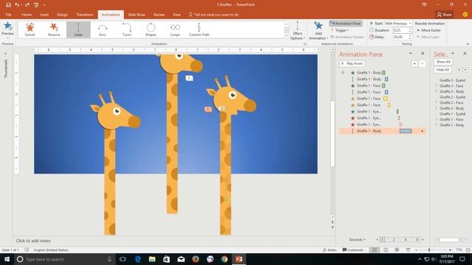Open Microsoft Edge from taskbar

pyautogui.click(x=138, y=259)
